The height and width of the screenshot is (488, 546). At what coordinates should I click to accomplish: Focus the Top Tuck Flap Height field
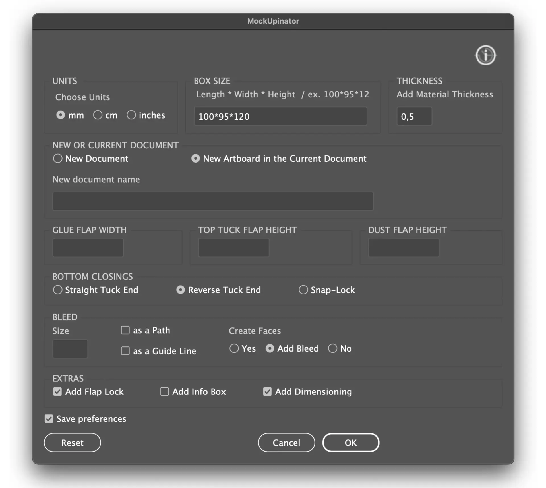pyautogui.click(x=234, y=248)
